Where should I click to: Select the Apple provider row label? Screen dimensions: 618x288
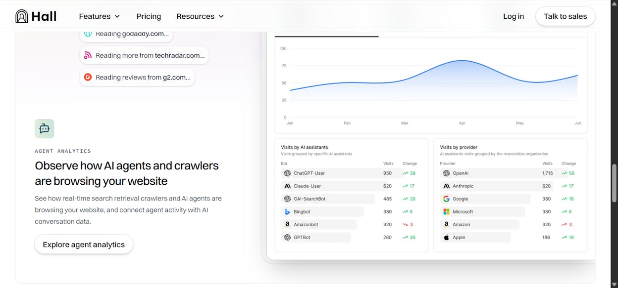pos(459,237)
